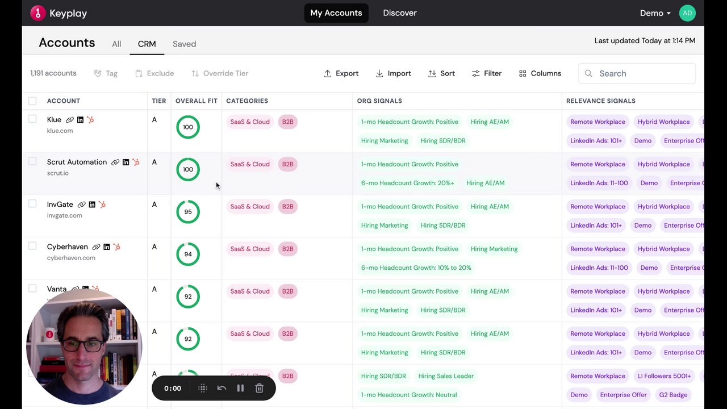Click the AD user avatar

[x=687, y=13]
